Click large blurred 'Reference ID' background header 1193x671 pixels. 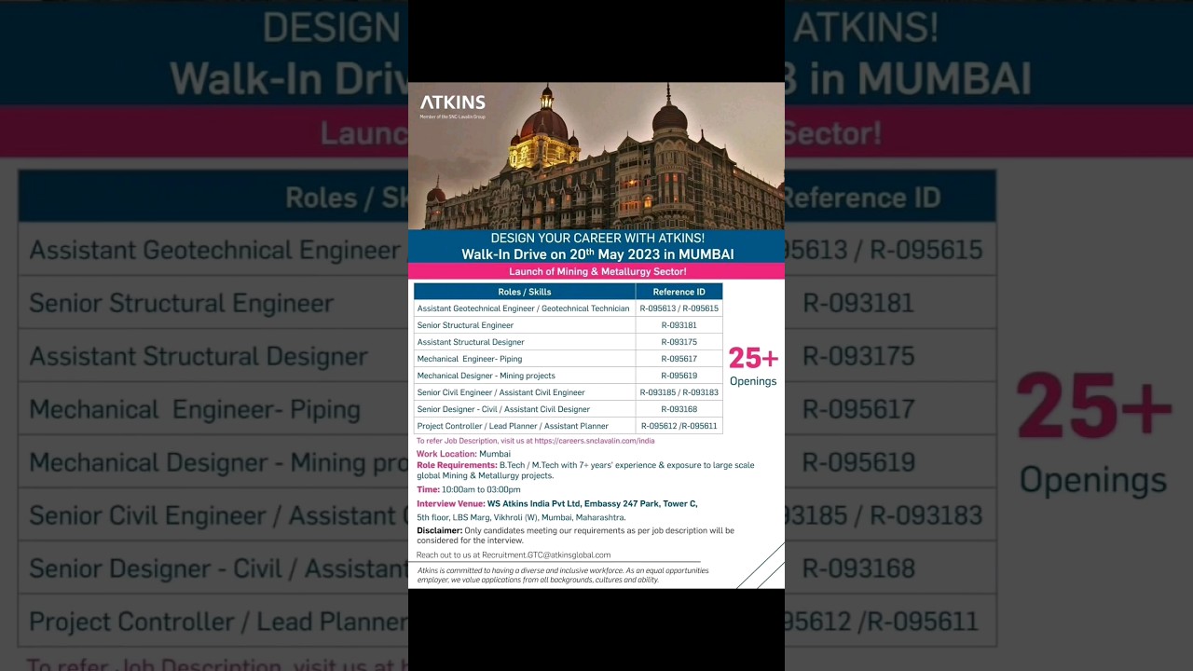[x=863, y=198]
